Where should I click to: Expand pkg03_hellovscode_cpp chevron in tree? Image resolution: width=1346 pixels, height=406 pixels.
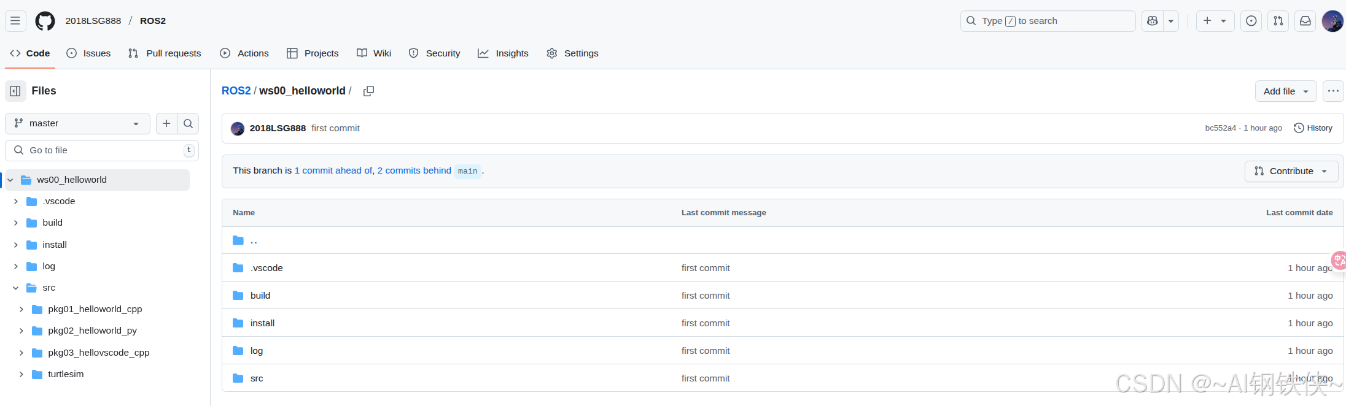[x=21, y=353]
